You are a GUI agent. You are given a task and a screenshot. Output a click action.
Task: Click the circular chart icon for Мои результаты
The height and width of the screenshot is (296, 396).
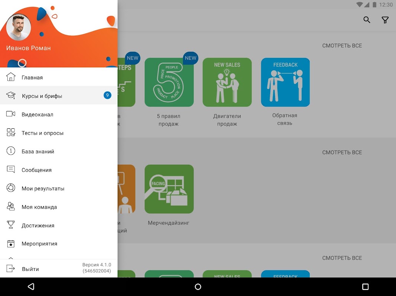point(11,188)
